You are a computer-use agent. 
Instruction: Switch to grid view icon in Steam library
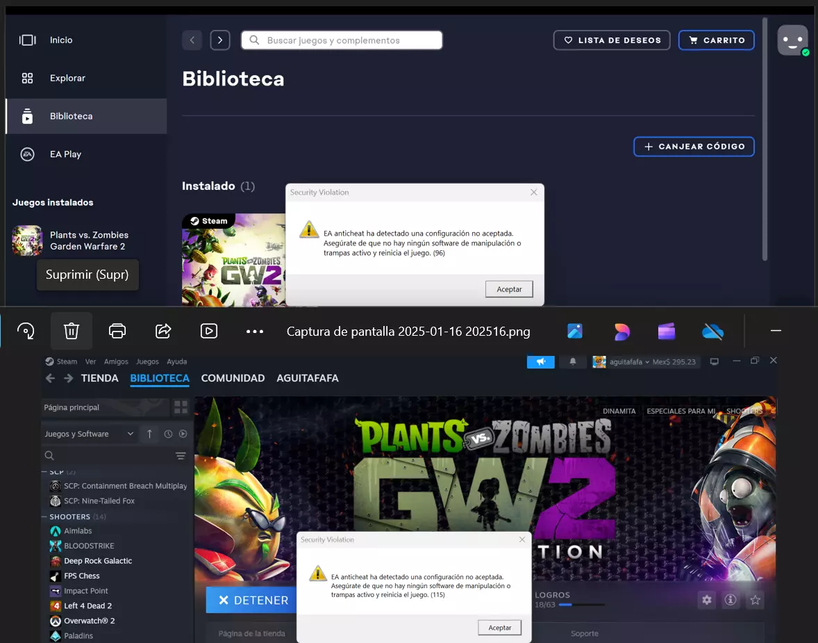[x=181, y=407]
